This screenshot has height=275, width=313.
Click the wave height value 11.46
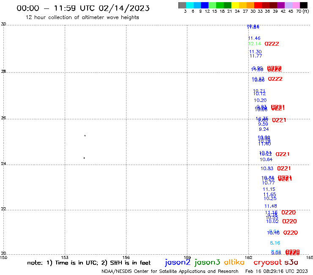coord(254,38)
